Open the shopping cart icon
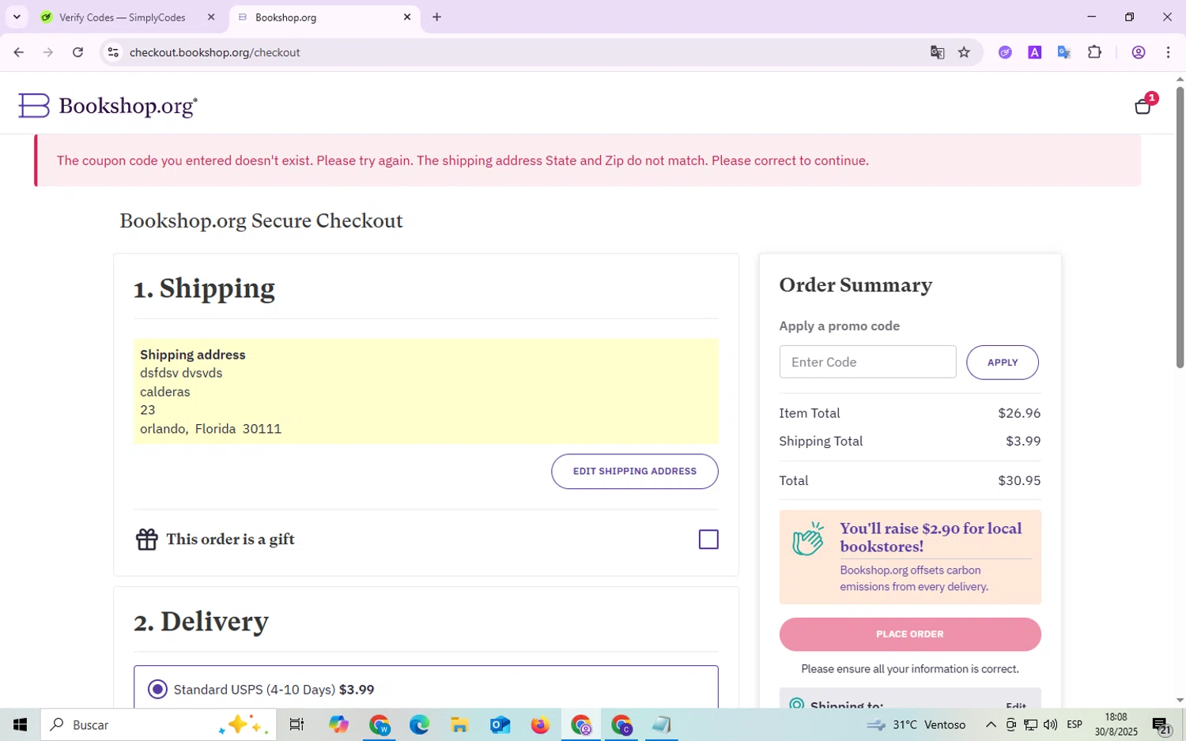The width and height of the screenshot is (1186, 741). [1143, 105]
